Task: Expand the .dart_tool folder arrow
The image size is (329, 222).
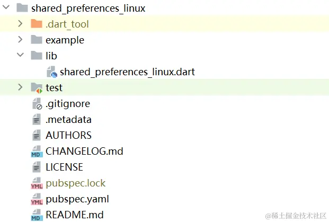Action: [20, 24]
